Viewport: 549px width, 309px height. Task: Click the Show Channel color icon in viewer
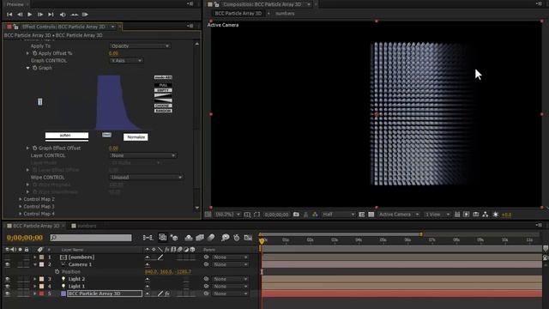[315, 215]
